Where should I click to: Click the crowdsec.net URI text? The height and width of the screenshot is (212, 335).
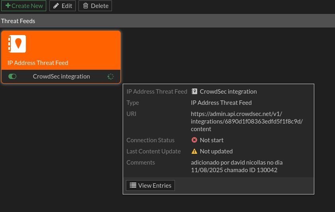(247, 122)
